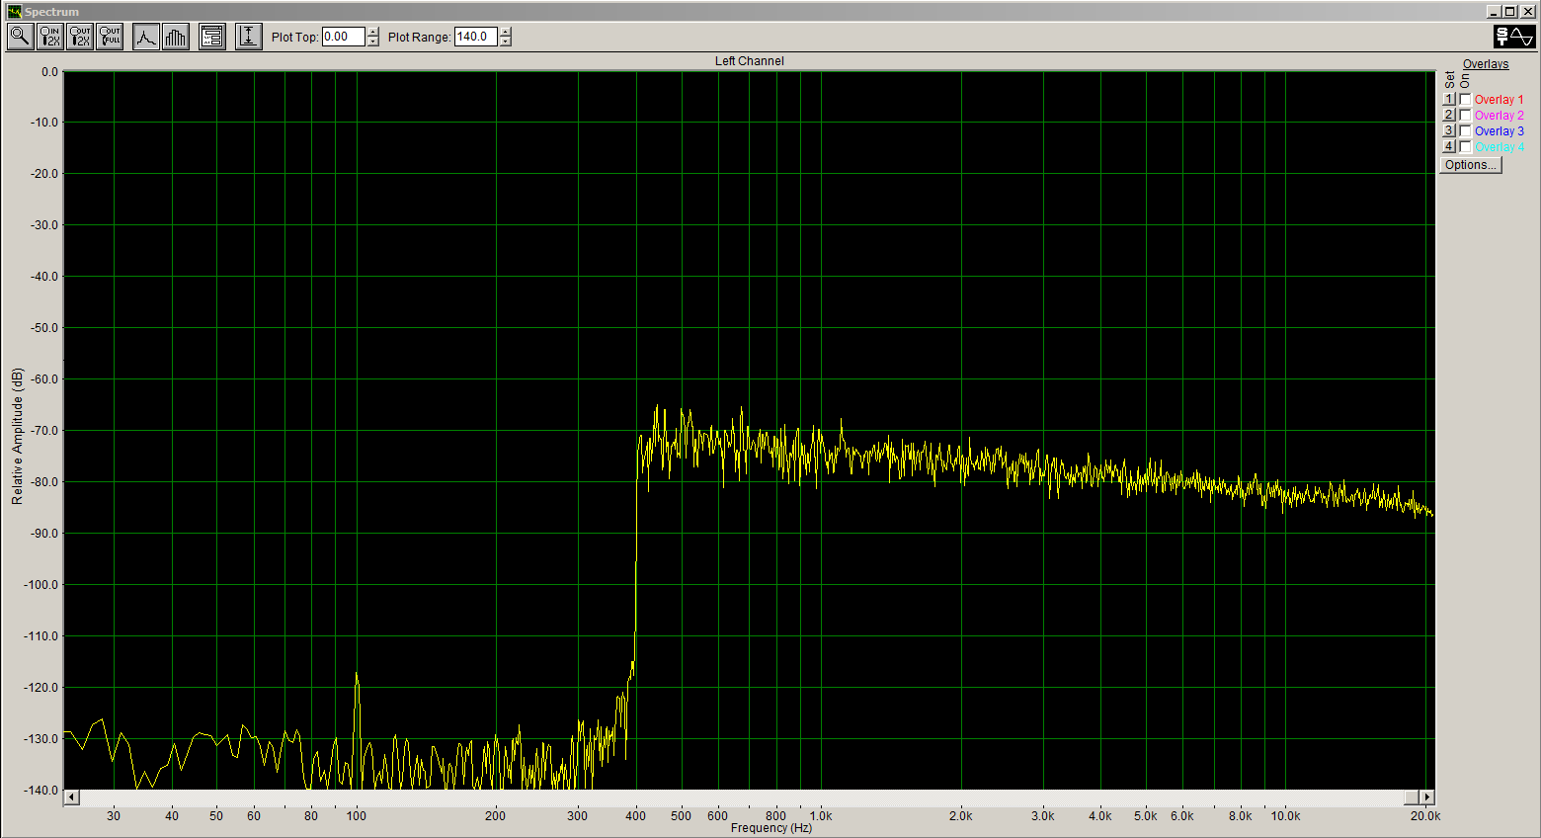Click the vertical auto-scale icon
Image resolution: width=1541 pixels, height=838 pixels.
249,37
